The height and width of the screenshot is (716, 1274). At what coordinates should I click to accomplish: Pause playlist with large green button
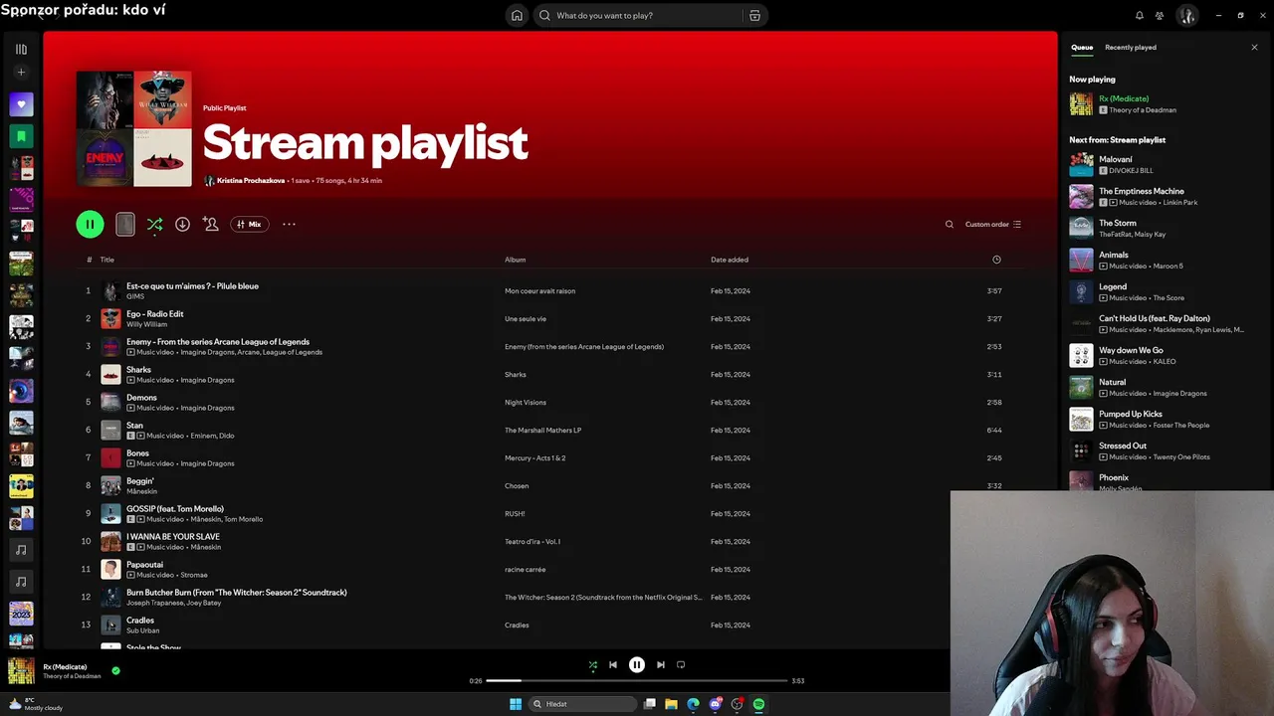90,225
